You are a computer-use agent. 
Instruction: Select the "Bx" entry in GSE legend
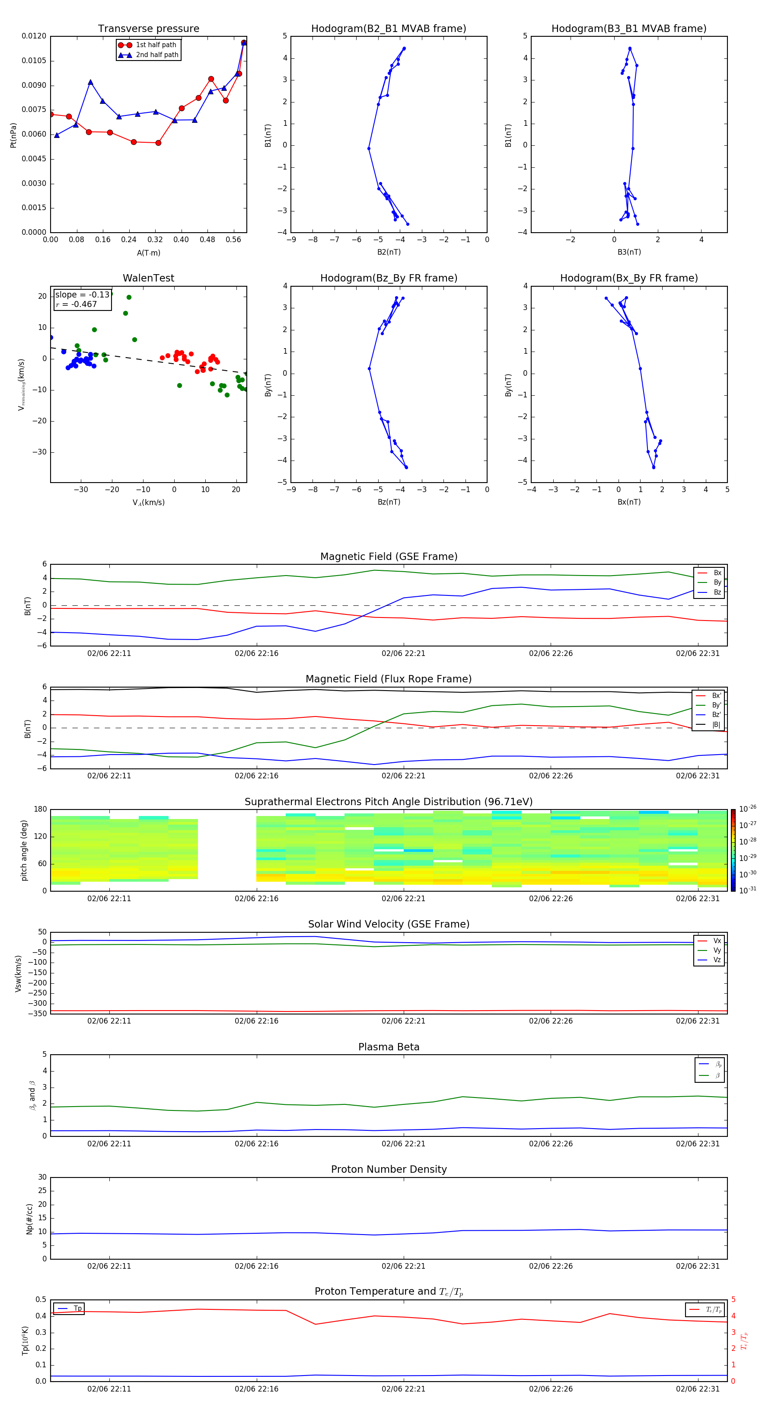pos(709,573)
